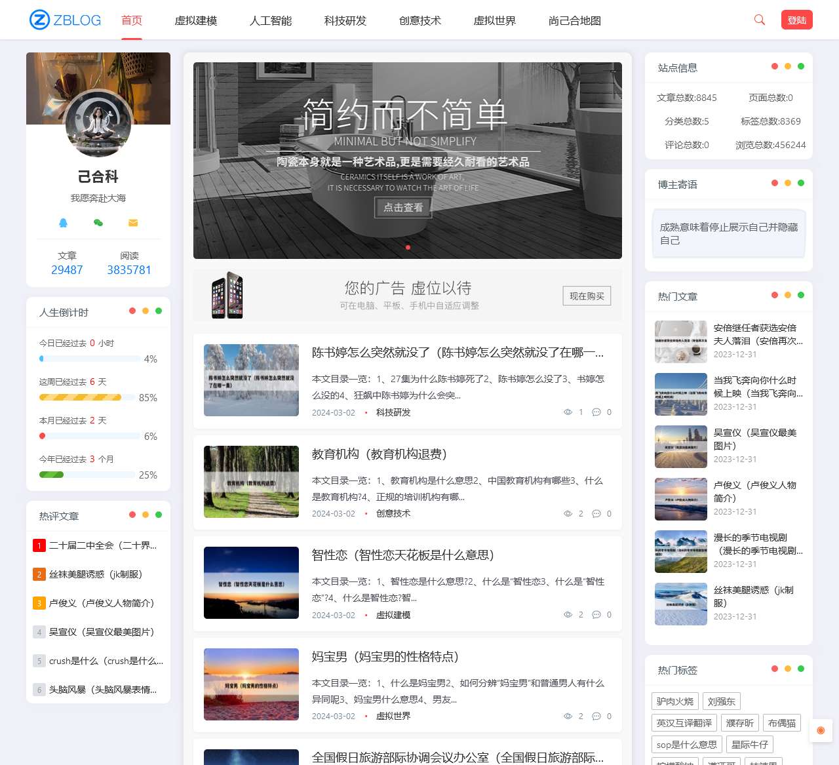This screenshot has height=765, width=839.
Task: Click 现在购买 ad button
Action: point(587,296)
